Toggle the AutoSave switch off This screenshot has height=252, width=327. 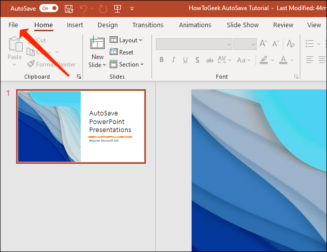(x=48, y=8)
